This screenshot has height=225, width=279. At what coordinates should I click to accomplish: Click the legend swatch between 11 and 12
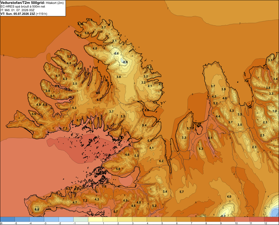(257, 219)
